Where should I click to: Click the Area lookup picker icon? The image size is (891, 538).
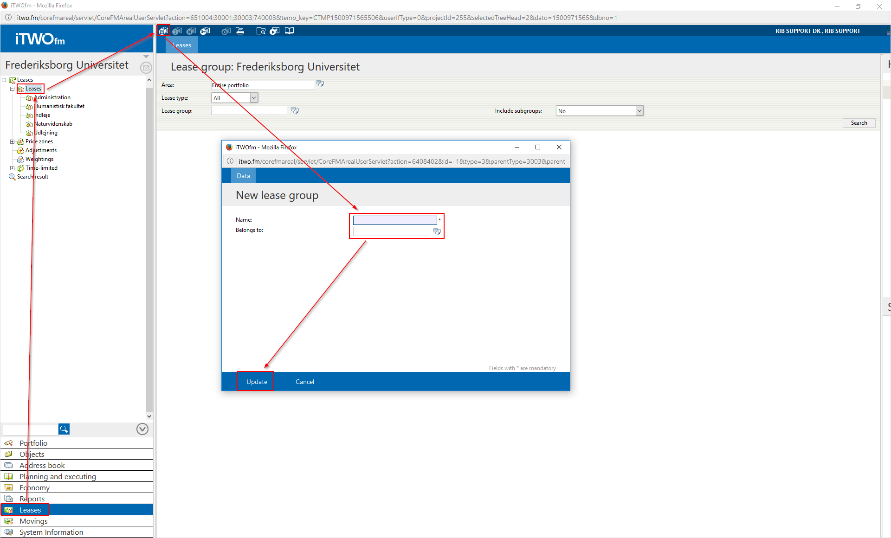click(320, 84)
